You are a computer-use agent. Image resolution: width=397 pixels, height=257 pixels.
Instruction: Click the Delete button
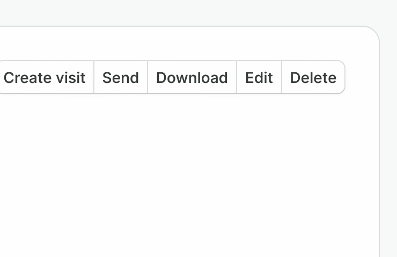313,78
